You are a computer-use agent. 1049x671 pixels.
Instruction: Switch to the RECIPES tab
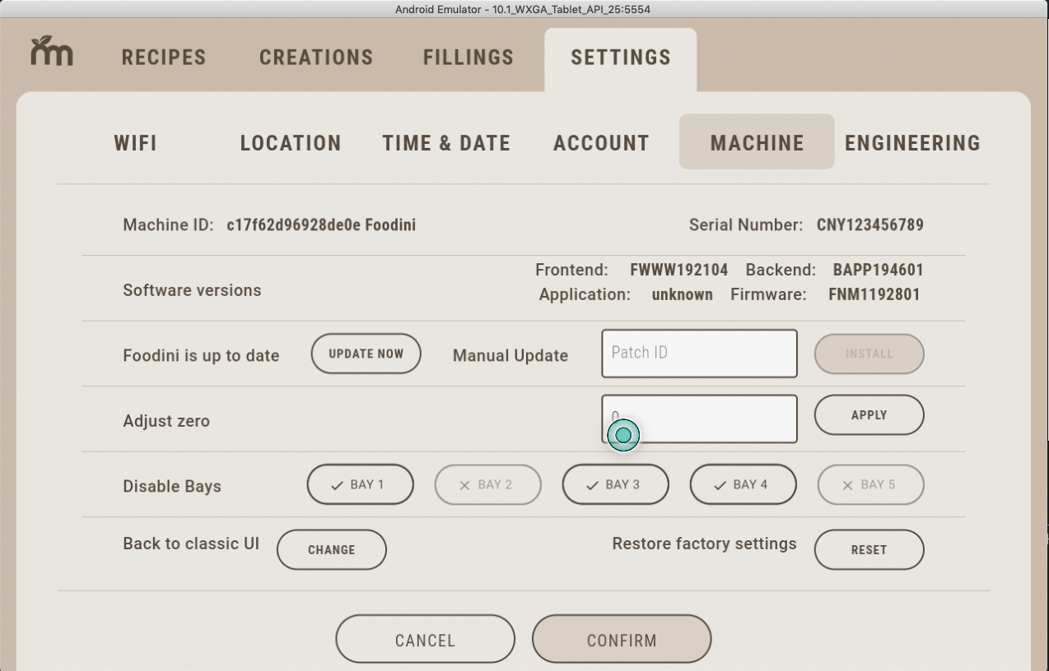pyautogui.click(x=163, y=57)
